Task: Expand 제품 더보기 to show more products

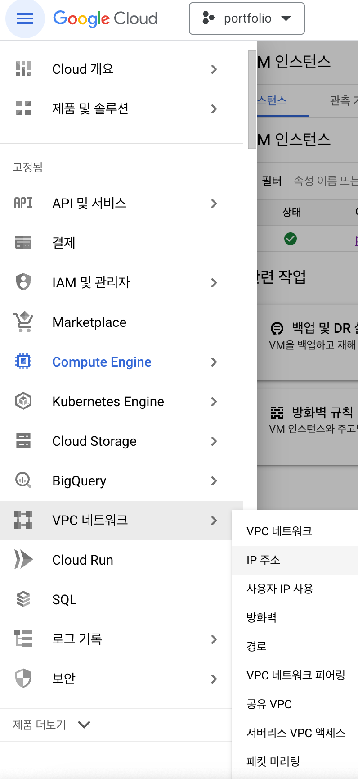Action: (x=52, y=725)
